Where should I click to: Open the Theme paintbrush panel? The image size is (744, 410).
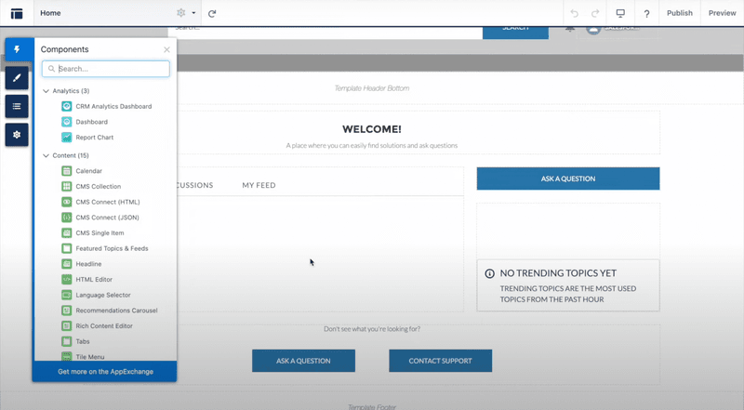pyautogui.click(x=16, y=78)
